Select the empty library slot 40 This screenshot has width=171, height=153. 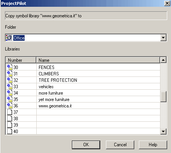83,131
